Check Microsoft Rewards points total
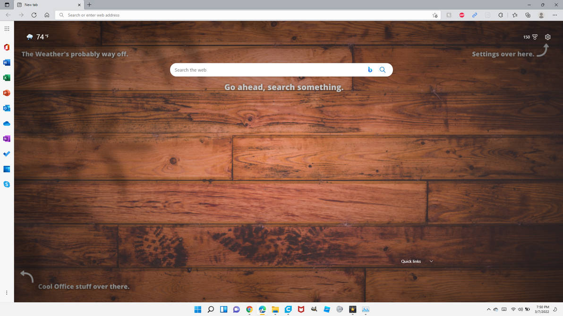Image resolution: width=563 pixels, height=316 pixels. 530,37
